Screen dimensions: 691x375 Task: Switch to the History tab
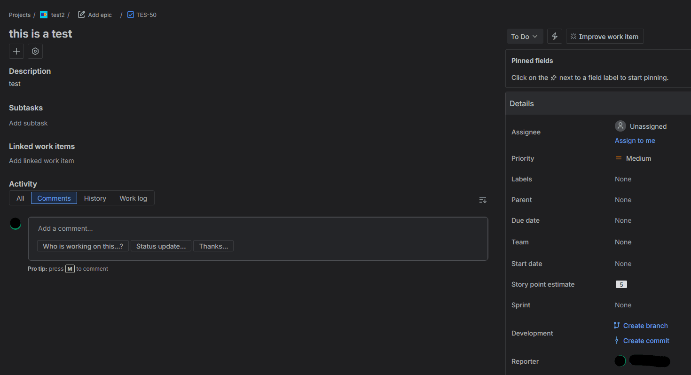[x=95, y=198]
